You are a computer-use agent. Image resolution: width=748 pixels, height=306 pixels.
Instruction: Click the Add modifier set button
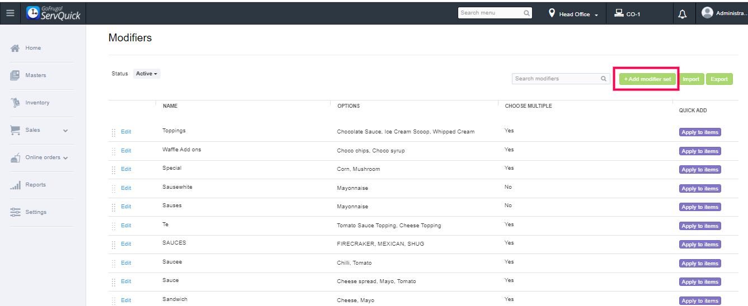coord(647,79)
